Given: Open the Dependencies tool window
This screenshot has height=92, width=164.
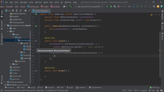Looking at the screenshot, I should pos(95,87).
